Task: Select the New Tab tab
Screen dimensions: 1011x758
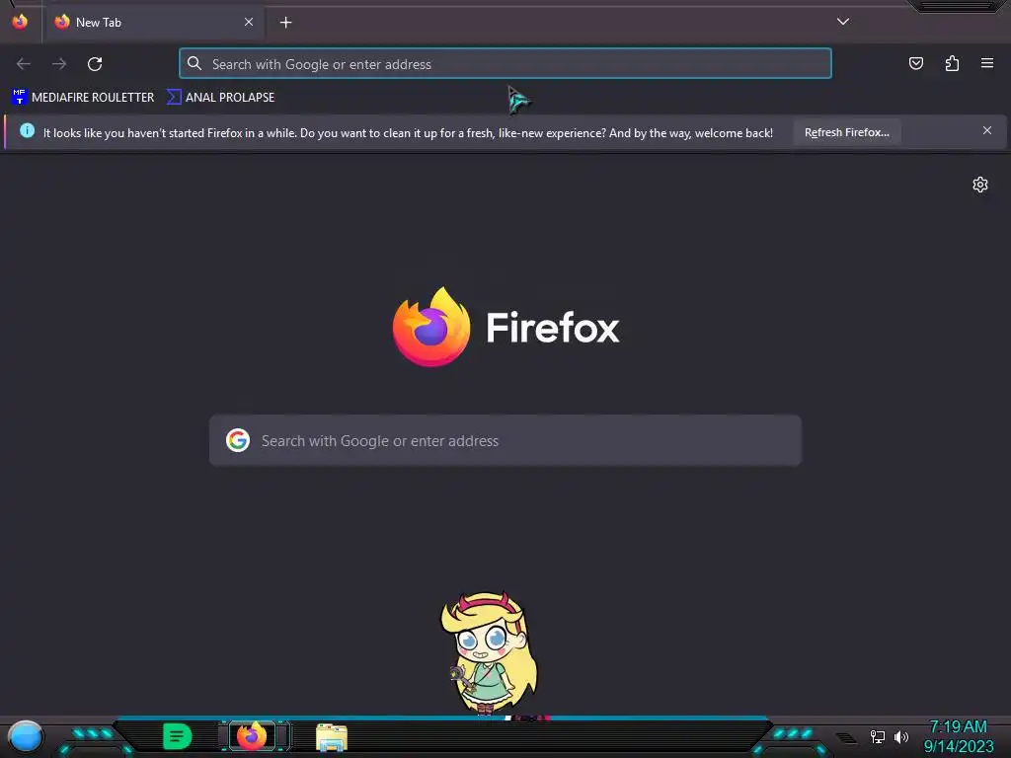Action: [x=153, y=22]
